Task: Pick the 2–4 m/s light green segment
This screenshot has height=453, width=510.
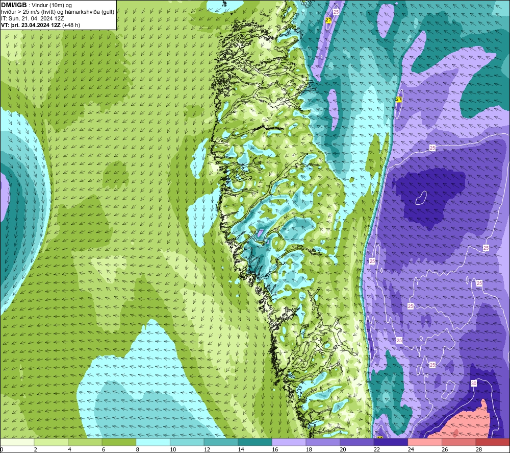Action: 51,442
